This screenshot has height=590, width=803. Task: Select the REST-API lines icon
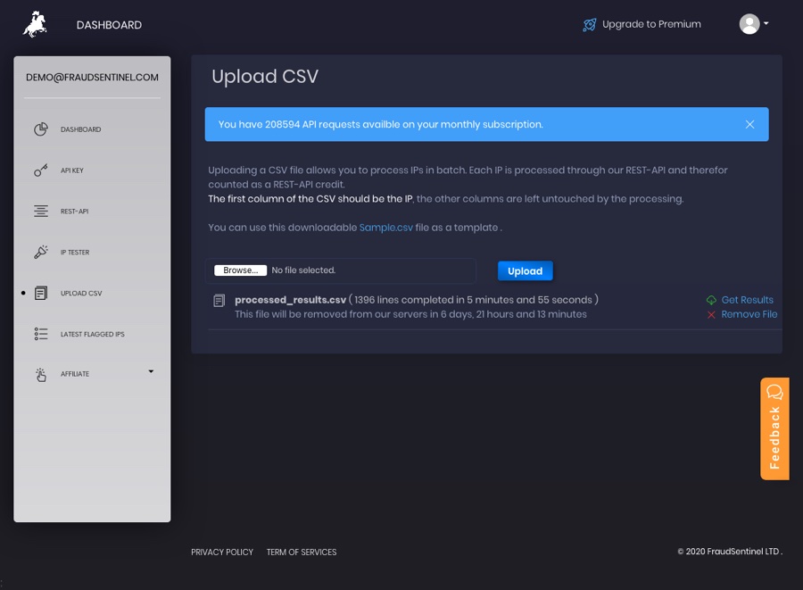pyautogui.click(x=41, y=211)
